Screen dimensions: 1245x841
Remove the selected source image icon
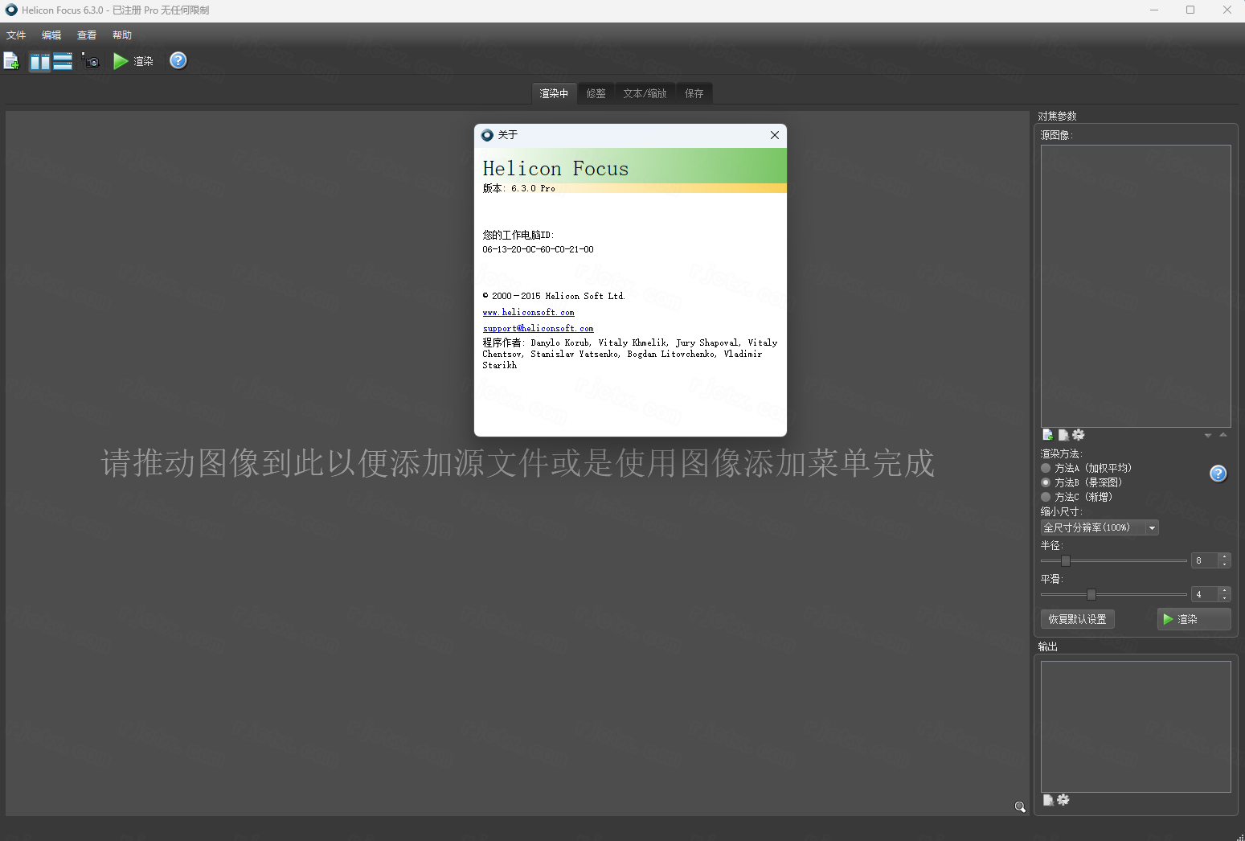click(1063, 435)
